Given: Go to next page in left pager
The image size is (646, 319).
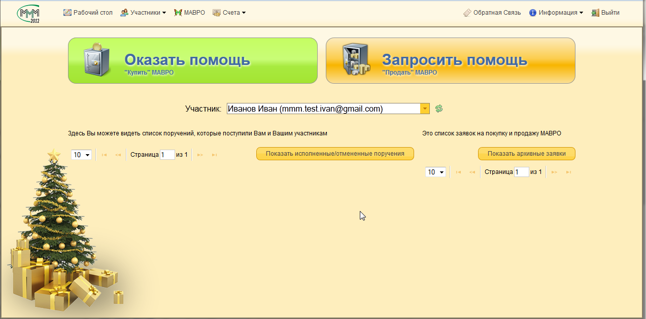Looking at the screenshot, I should pos(200,155).
